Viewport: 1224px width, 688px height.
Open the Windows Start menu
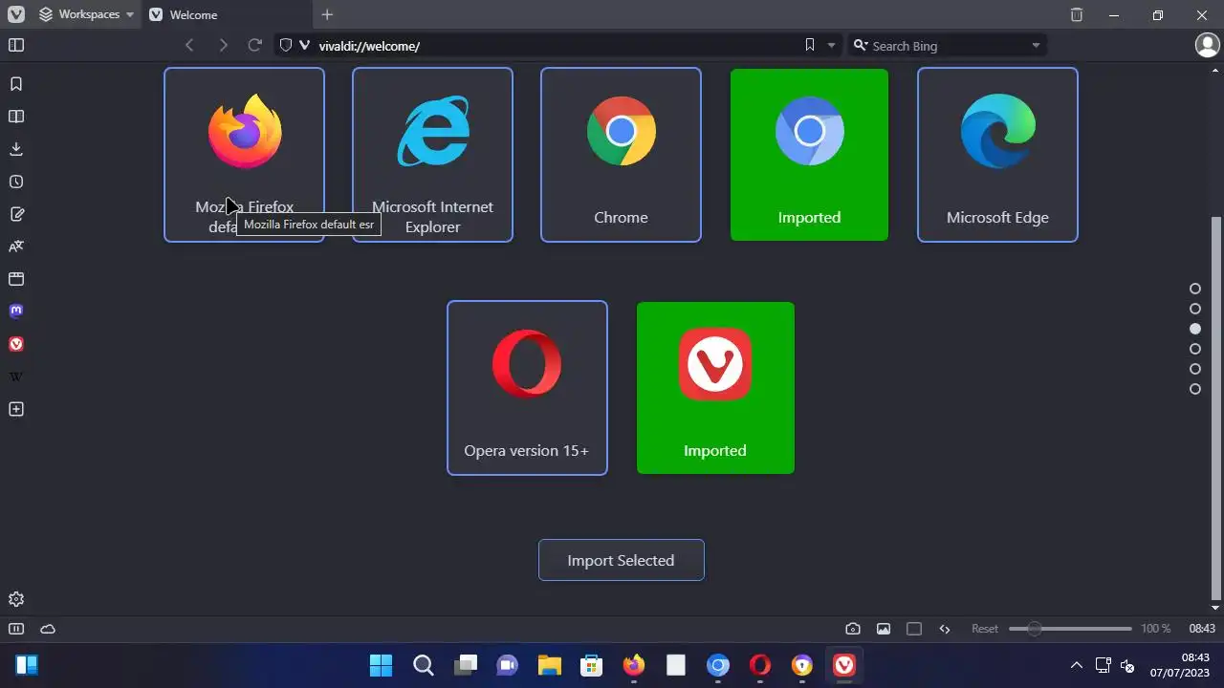(x=381, y=665)
